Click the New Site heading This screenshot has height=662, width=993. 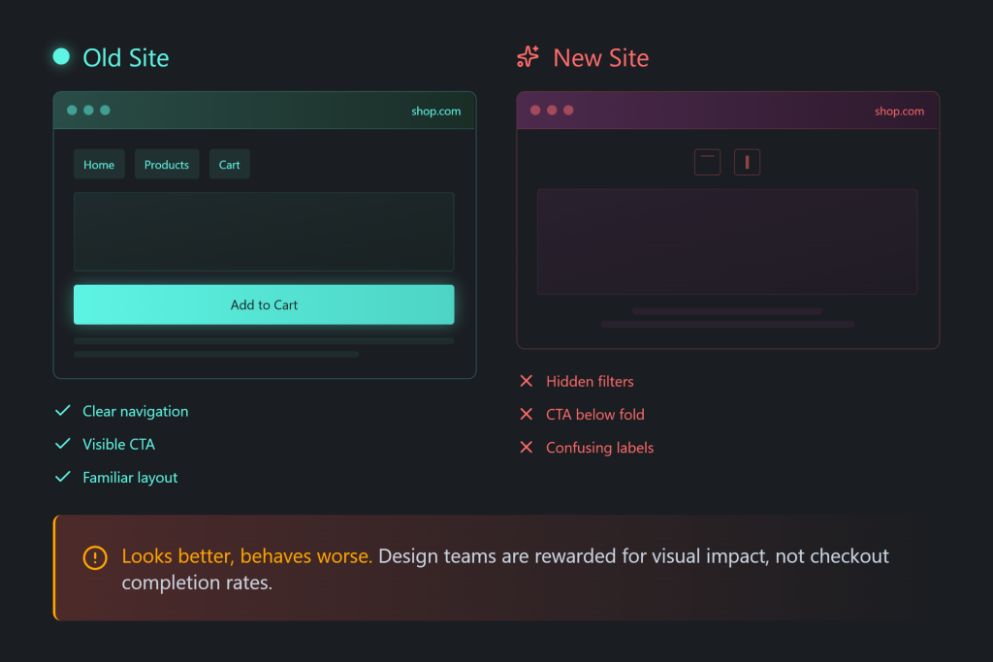point(601,57)
